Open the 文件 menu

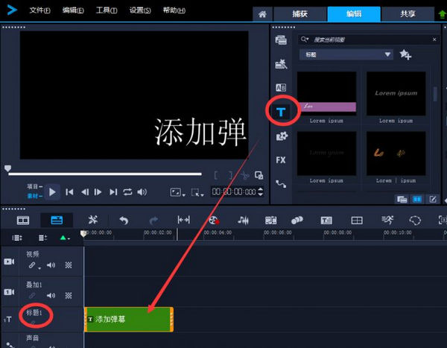pyautogui.click(x=39, y=10)
